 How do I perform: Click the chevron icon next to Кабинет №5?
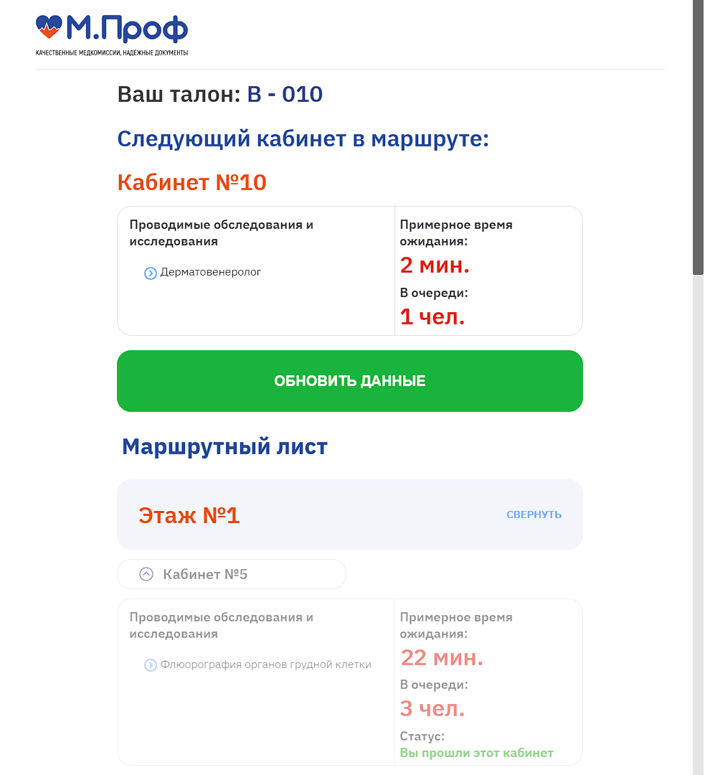click(146, 574)
